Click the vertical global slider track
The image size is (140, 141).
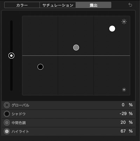[x=11, y=55]
